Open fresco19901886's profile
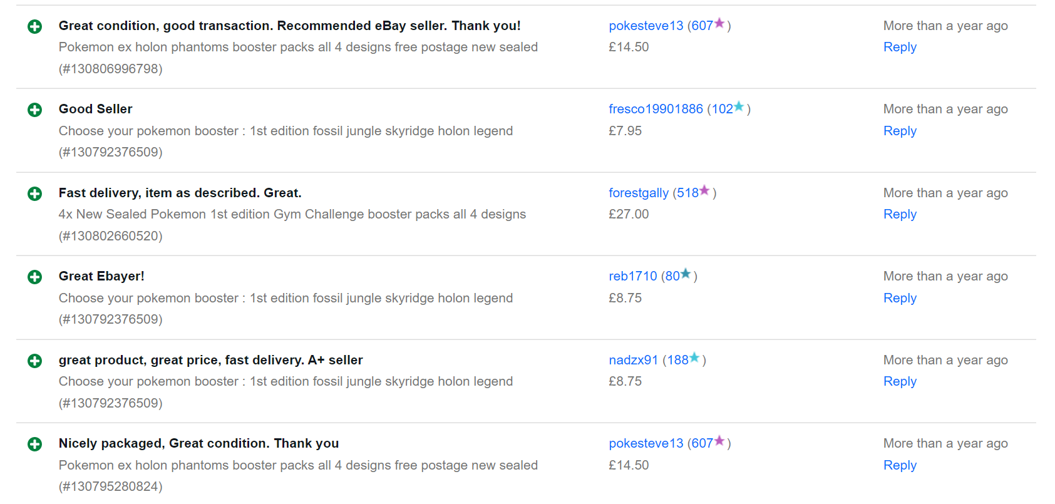 coord(656,109)
